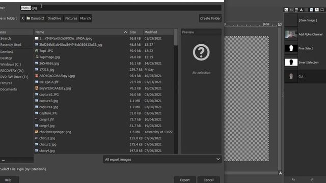This screenshot has width=326, height=183.
Task: Click the canvas vertical scrollbar in the image window
Action: pos(280,99)
